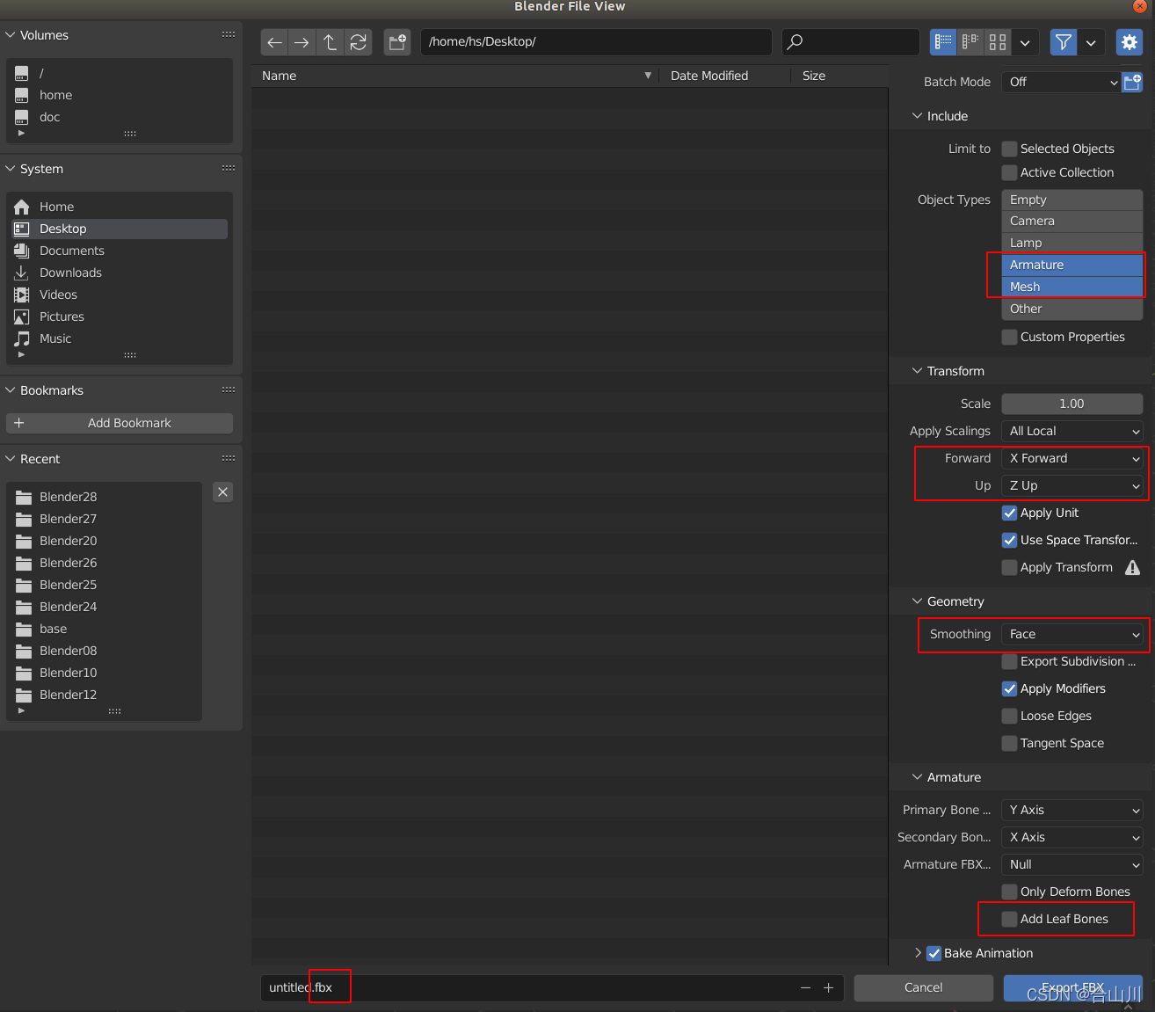The width and height of the screenshot is (1155, 1012).
Task: Toggle file filtering funnel icon
Action: [x=1064, y=42]
